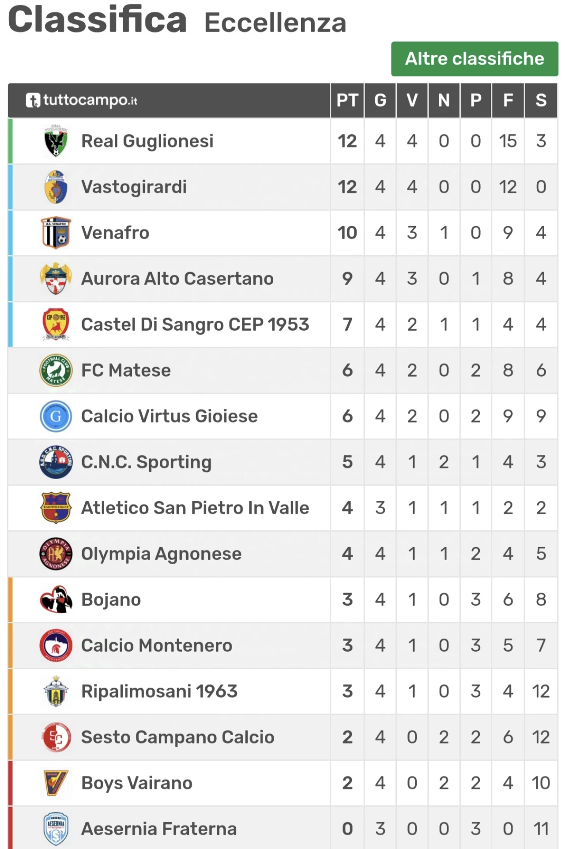This screenshot has width=565, height=849.
Task: Open the Altre classifiche button
Action: click(x=475, y=59)
